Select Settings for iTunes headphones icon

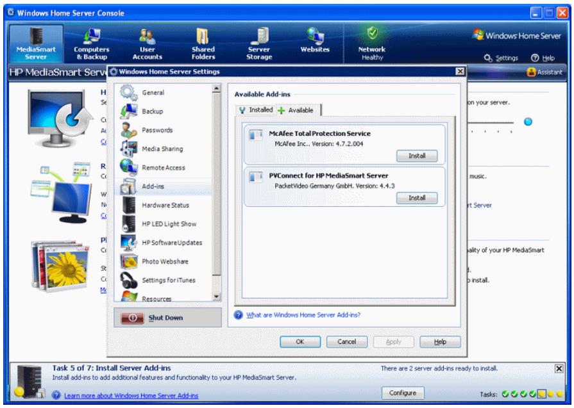coord(128,280)
